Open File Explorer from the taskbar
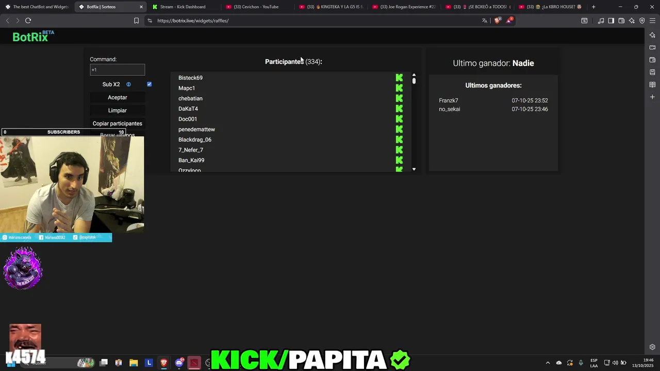660x371 pixels. tap(134, 363)
